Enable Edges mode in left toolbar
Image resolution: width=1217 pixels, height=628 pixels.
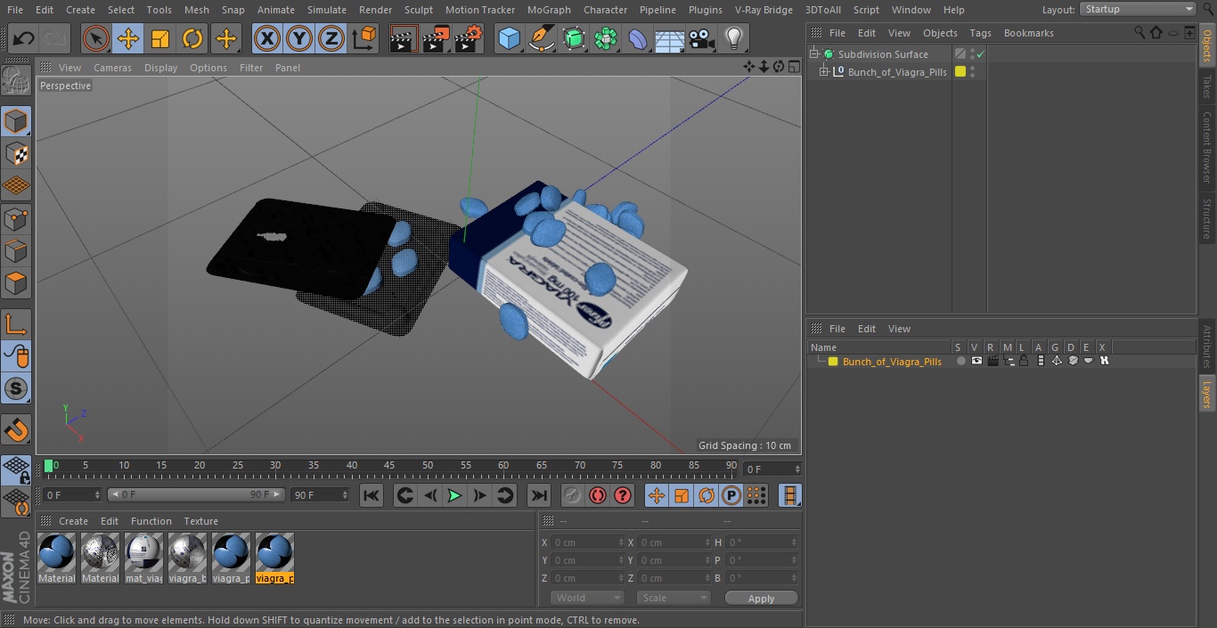click(x=16, y=250)
